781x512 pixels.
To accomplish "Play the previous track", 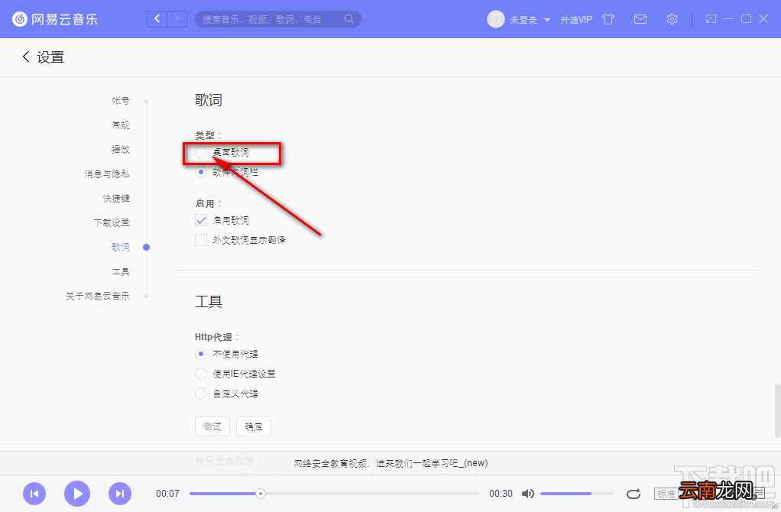I will (x=34, y=494).
